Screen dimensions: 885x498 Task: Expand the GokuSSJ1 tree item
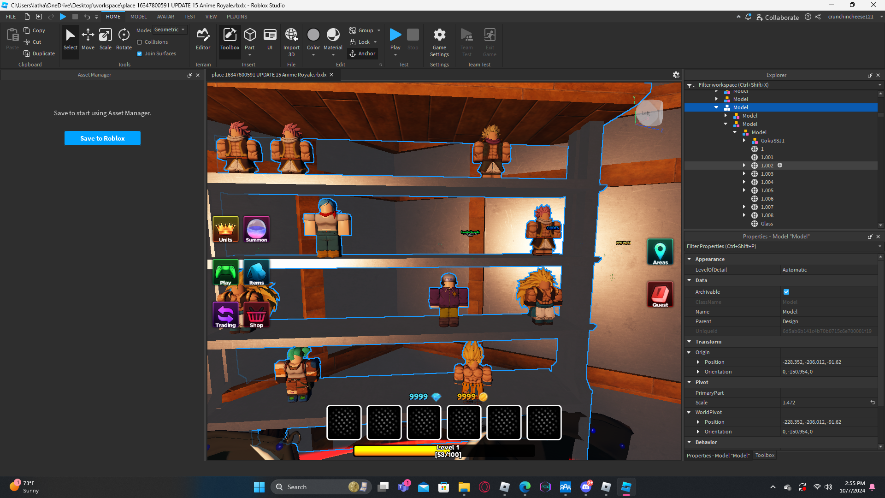[744, 141]
